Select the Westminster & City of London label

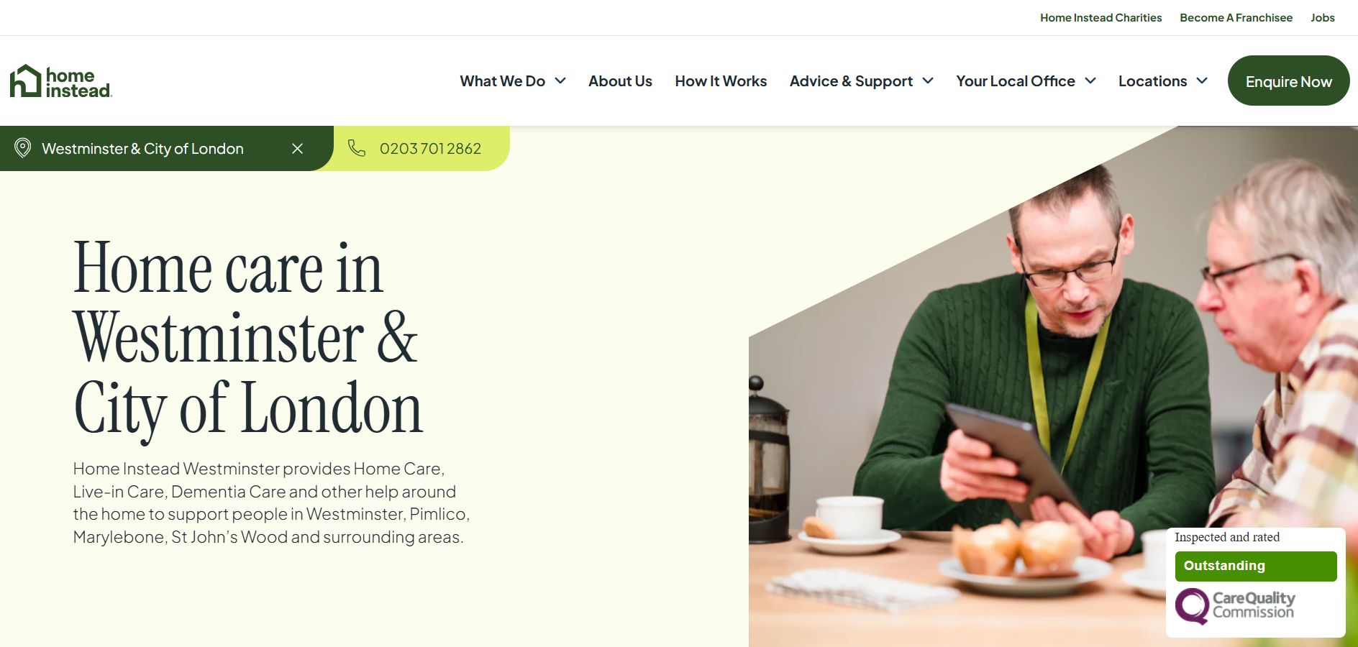click(142, 149)
